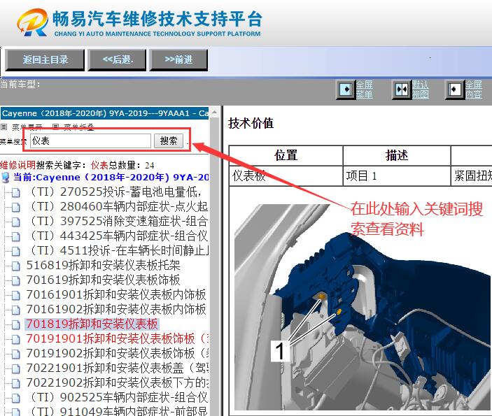This screenshot has width=492, height=416.
Task: Open 516819拆卸和安装仪表板托架
Action: (104, 266)
